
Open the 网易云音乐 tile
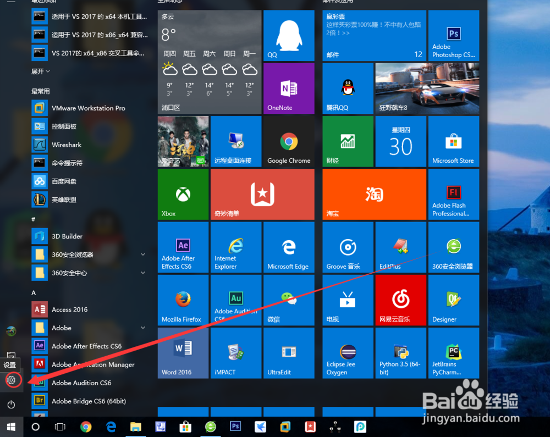(400, 300)
